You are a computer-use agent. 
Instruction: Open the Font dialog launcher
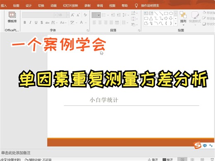(x=88, y=31)
